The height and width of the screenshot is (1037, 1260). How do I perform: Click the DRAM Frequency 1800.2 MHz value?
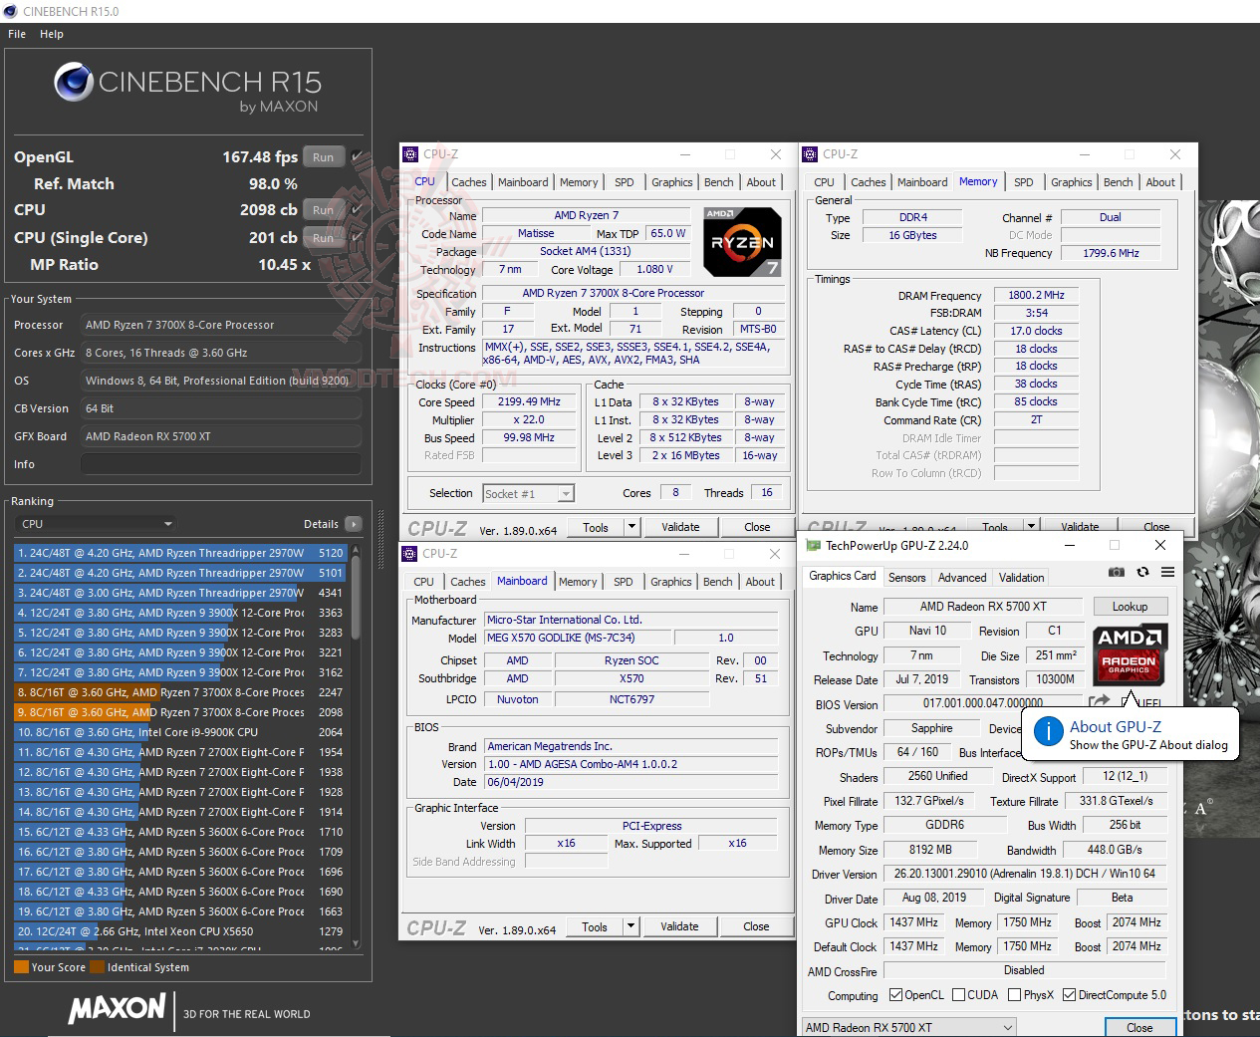1036,295
